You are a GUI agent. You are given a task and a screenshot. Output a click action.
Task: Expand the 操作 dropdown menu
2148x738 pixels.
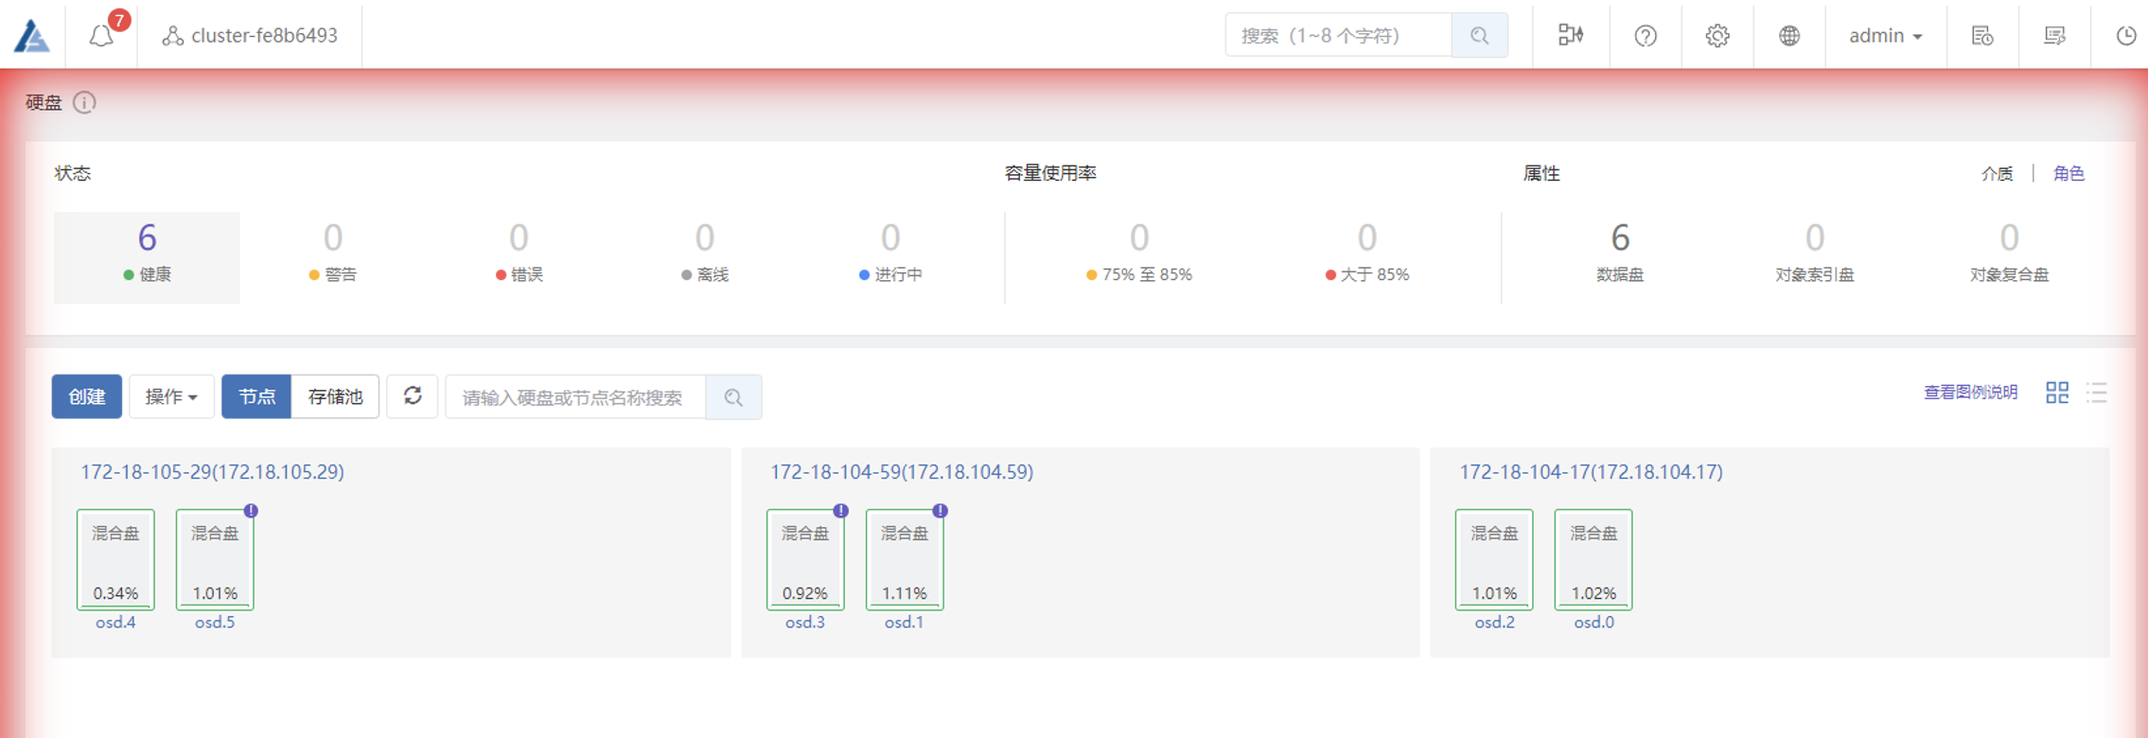coord(171,396)
